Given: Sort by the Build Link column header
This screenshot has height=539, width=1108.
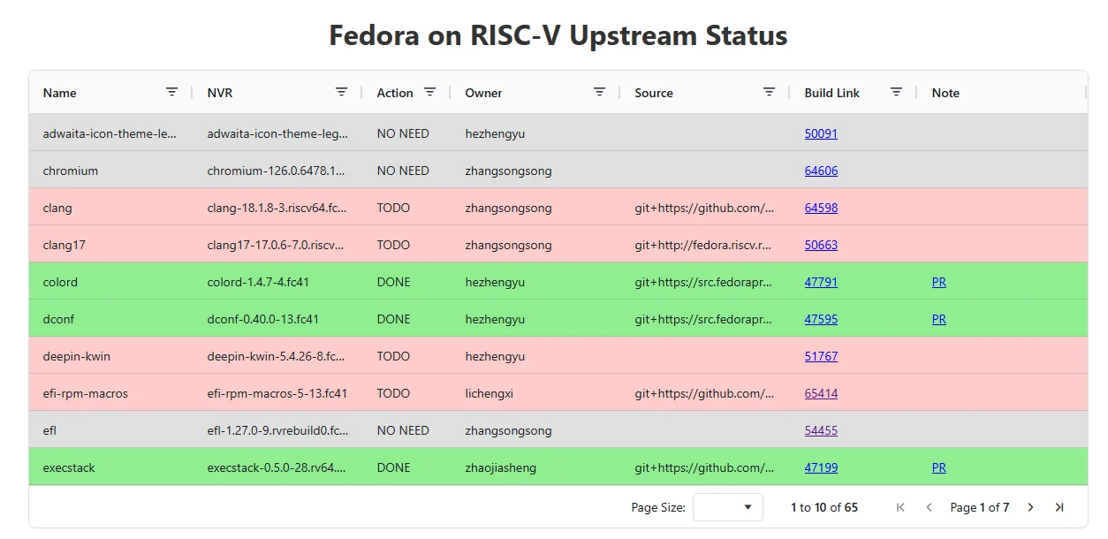Looking at the screenshot, I should (831, 93).
